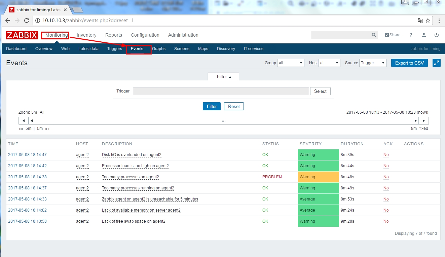Click orange Warning severity cell
The width and height of the screenshot is (445, 257).
tap(319, 177)
